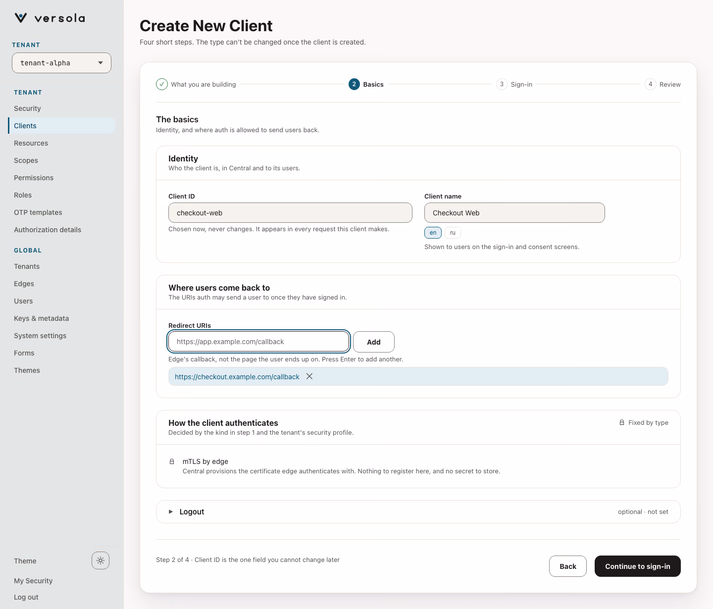Go to step 3 Sign-in
Image resolution: width=713 pixels, height=609 pixels.
point(514,84)
